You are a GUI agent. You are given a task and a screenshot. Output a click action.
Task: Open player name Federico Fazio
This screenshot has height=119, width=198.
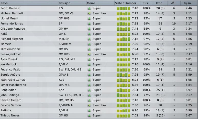click(10, 69)
